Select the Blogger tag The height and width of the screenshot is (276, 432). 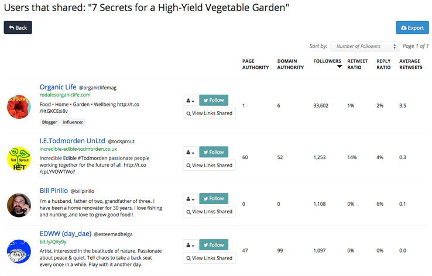pyautogui.click(x=49, y=122)
